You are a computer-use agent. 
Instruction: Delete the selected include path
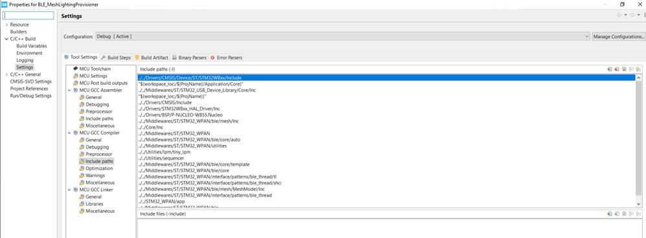point(617,69)
